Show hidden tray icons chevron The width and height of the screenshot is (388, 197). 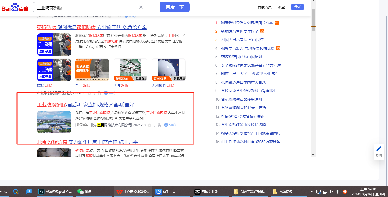(312, 191)
